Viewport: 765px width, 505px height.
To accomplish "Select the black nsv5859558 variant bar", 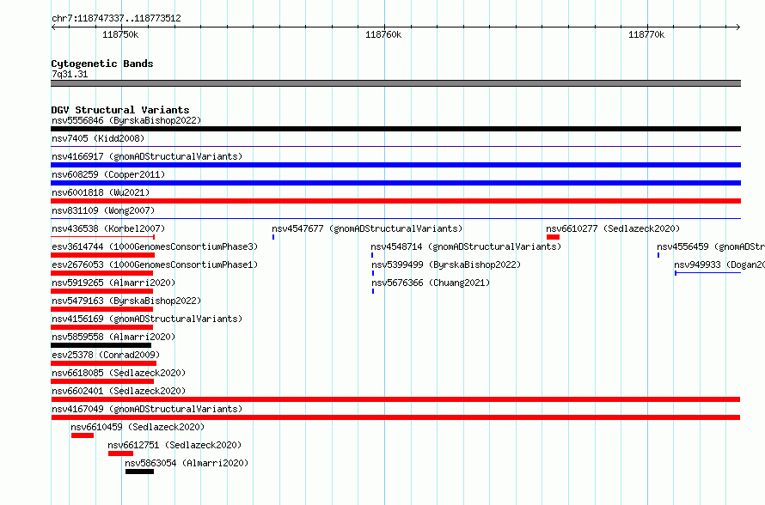I will (x=101, y=345).
